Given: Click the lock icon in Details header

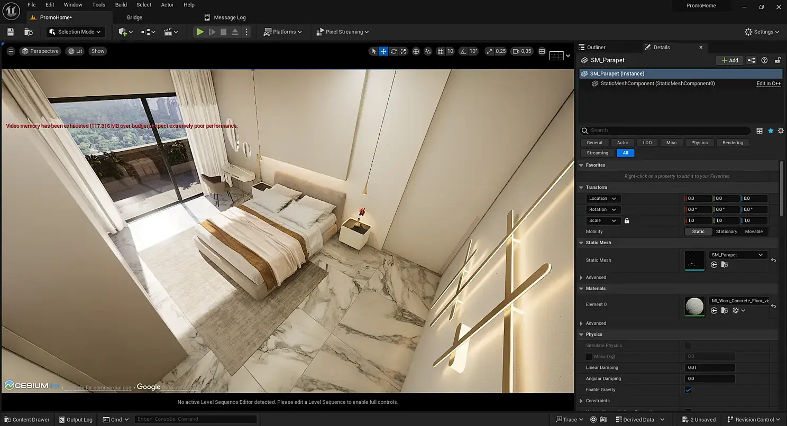Looking at the screenshot, I should tap(777, 60).
